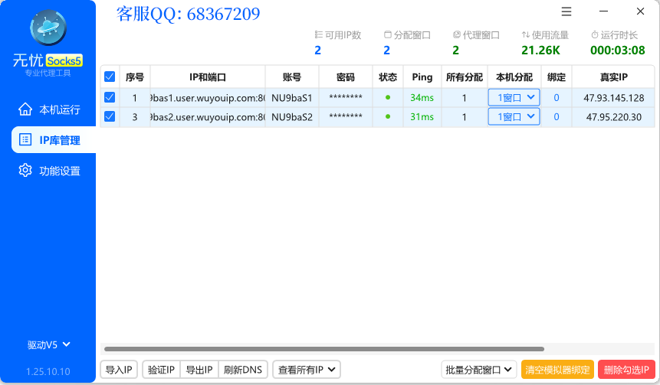Viewport: 660px width, 385px height.
Task: Click the UFO app logo
Action: 48,28
